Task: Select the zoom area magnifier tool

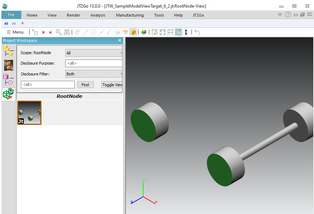Action: pos(59,32)
